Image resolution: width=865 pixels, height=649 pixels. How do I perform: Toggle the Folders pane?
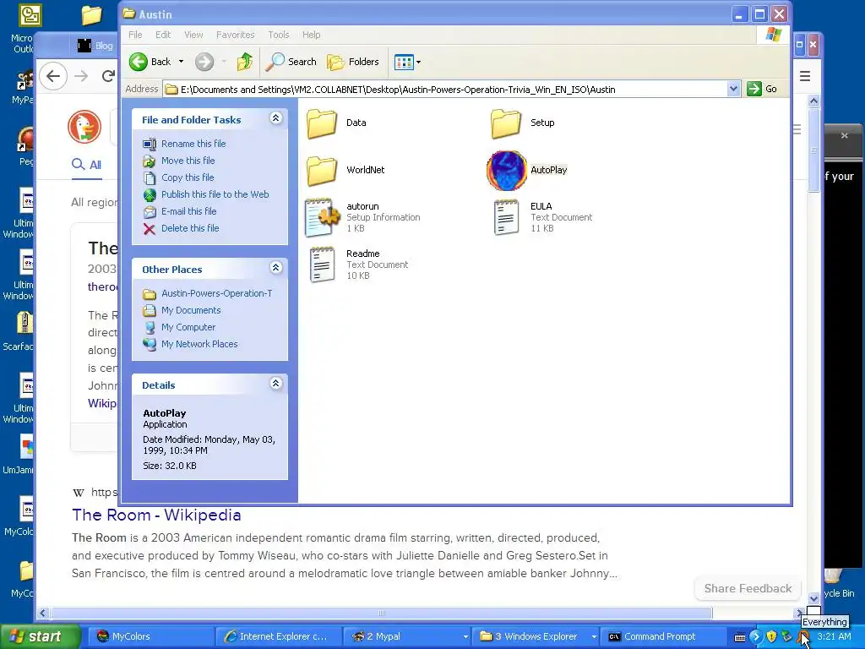coord(353,62)
